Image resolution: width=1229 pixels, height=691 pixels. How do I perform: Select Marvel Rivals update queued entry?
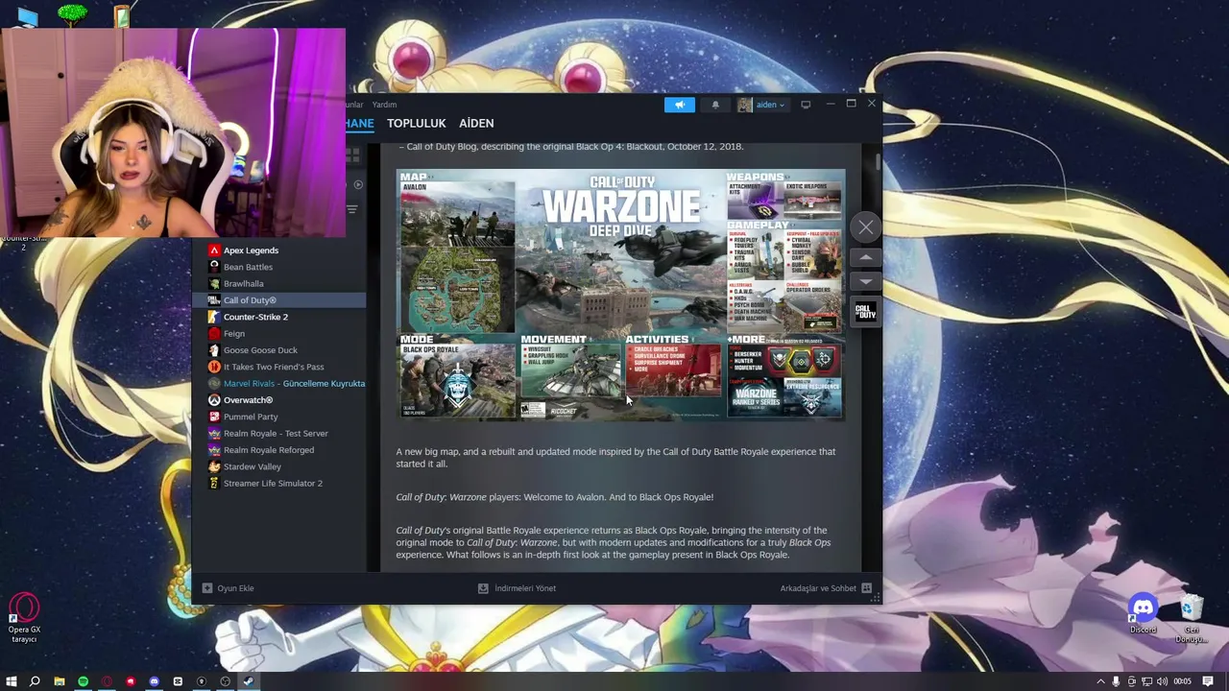point(278,384)
